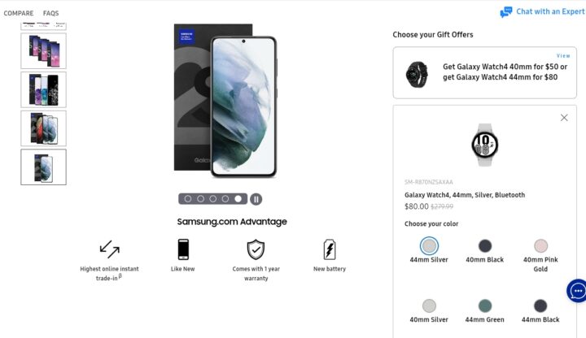This screenshot has width=586, height=338.
Task: Click the warranty shield icon
Action: pos(256,249)
